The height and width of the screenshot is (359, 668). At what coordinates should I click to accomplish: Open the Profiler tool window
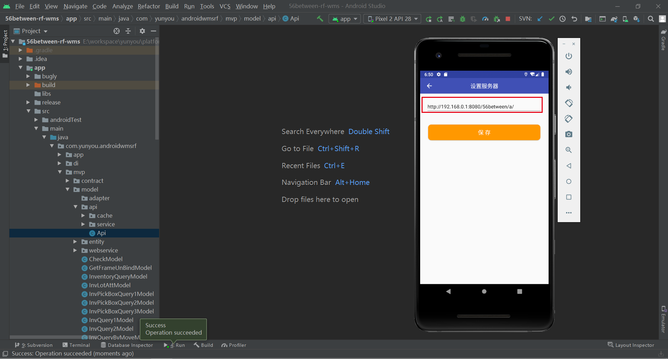point(234,345)
